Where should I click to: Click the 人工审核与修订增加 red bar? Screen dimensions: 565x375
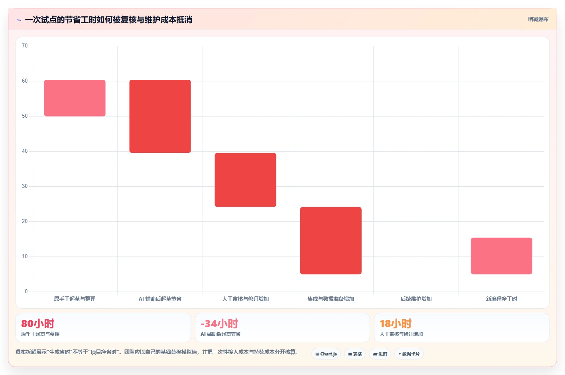(x=246, y=180)
